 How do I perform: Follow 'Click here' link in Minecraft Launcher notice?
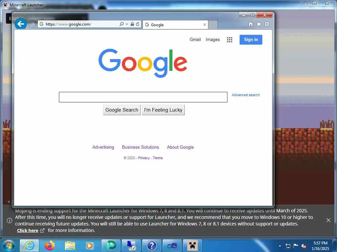(28, 231)
